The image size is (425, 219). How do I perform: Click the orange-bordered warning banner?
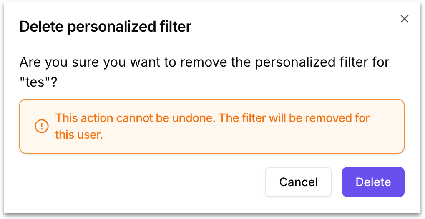pyautogui.click(x=212, y=126)
